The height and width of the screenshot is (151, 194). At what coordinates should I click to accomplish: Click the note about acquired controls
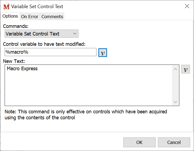coord(86,114)
